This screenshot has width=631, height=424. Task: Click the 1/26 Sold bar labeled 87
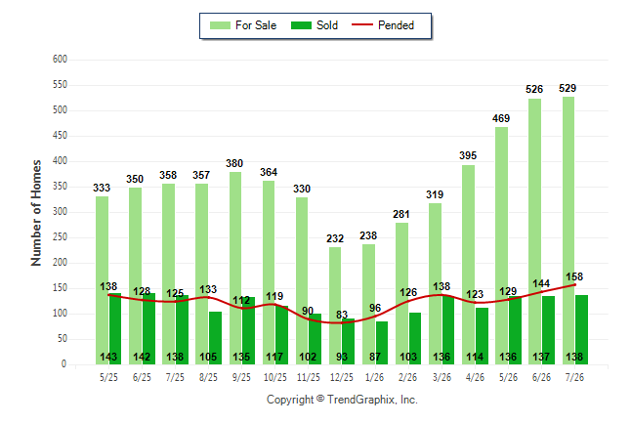tap(382, 343)
